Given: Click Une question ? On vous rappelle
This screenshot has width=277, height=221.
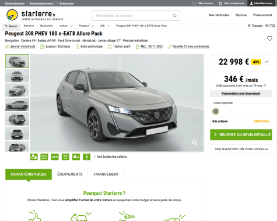Looking at the screenshot, I should [241, 149].
